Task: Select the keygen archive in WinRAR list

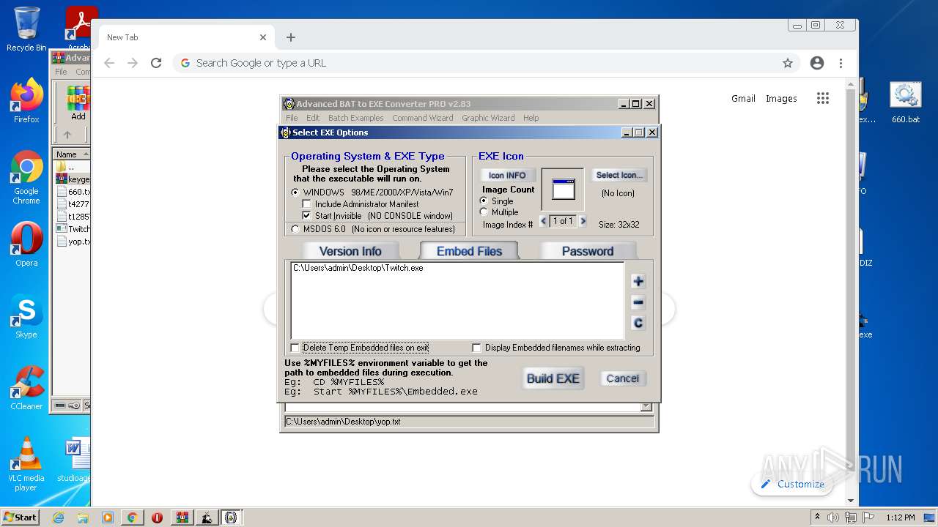Action: [73, 179]
